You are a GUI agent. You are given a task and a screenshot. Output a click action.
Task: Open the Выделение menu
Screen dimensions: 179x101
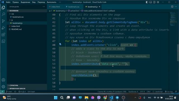point(25,2)
